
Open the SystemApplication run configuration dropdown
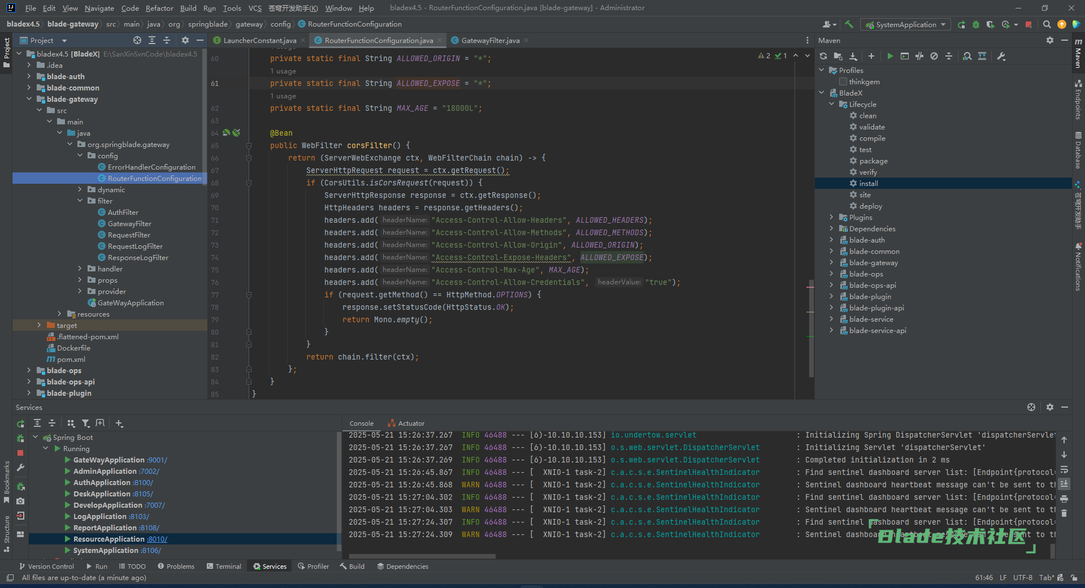tap(906, 24)
